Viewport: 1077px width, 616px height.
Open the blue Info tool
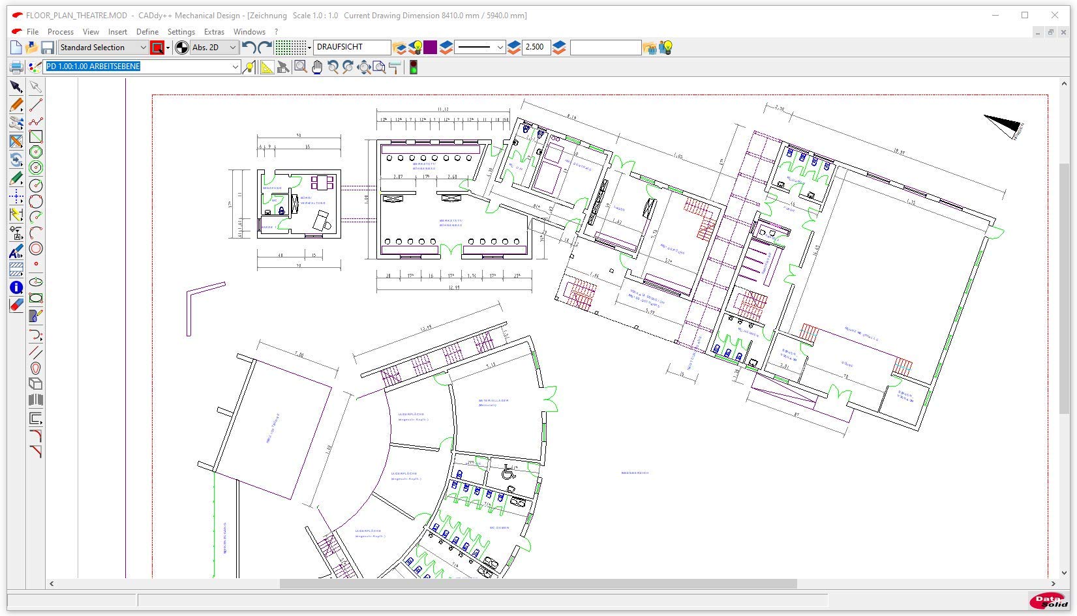[16, 287]
